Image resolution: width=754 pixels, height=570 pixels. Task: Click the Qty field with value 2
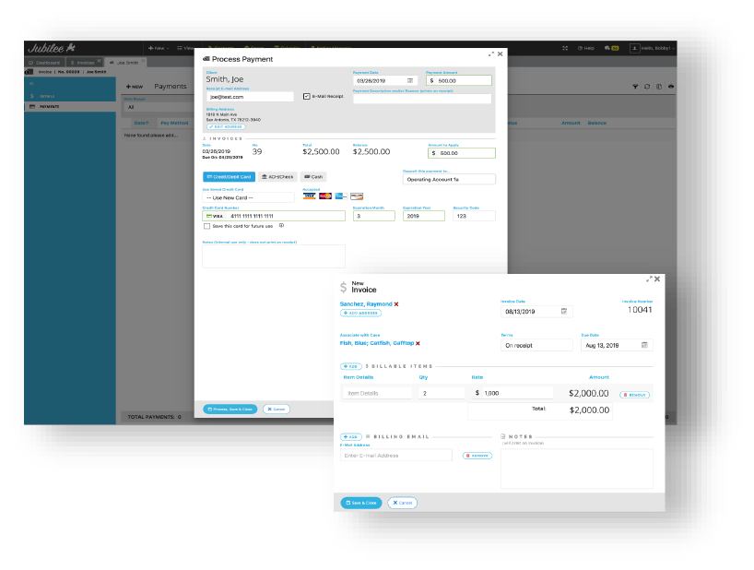[x=441, y=393]
